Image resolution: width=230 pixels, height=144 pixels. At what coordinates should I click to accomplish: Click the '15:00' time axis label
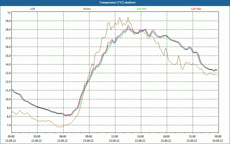141,136
